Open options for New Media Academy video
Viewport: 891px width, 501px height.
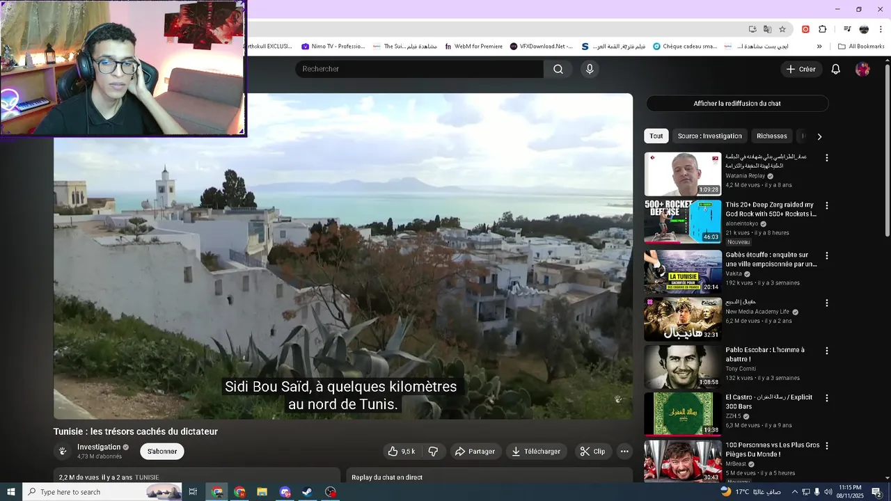tap(827, 303)
